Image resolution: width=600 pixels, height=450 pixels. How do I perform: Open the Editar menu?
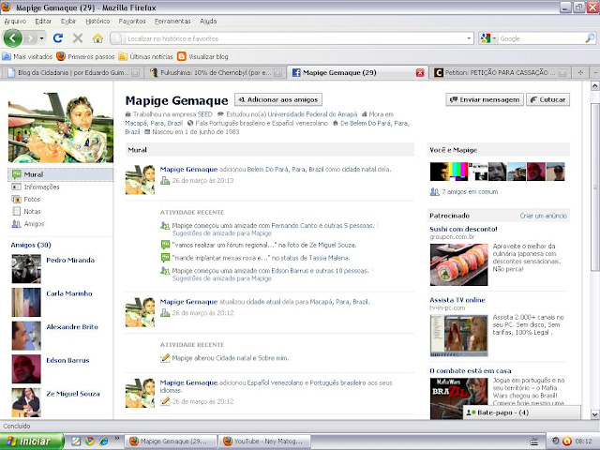coord(43,21)
